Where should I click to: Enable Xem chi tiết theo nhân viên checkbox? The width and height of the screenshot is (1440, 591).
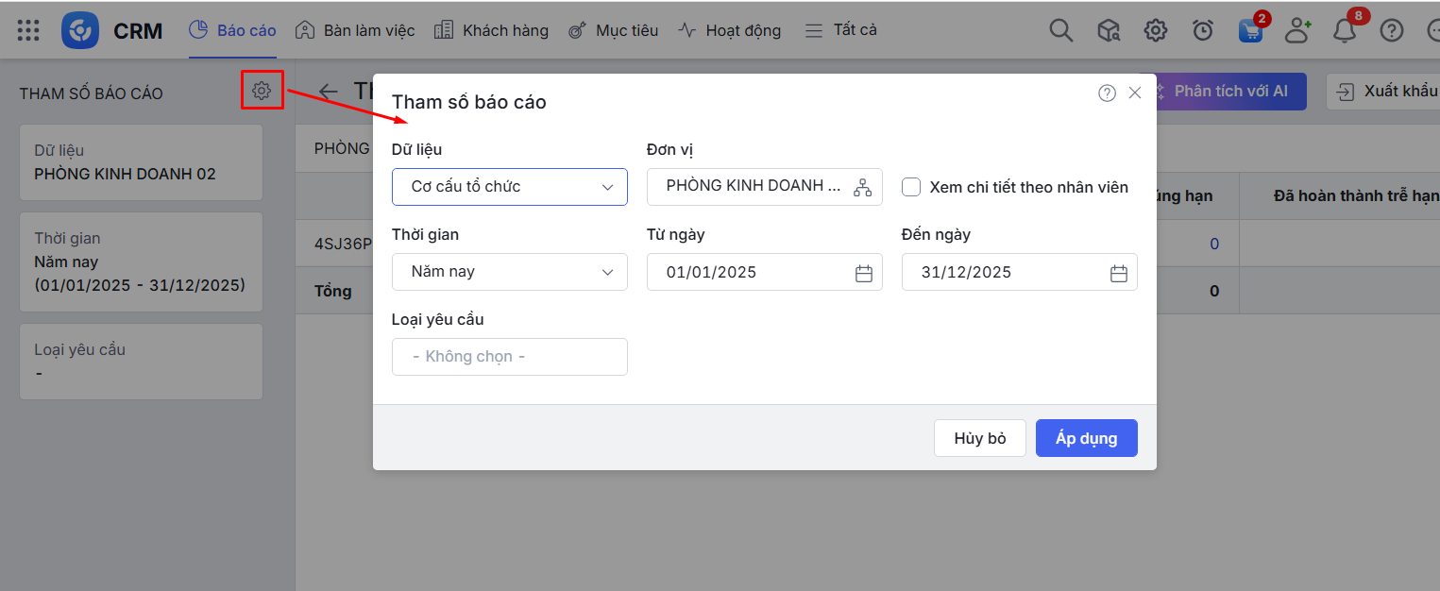pyautogui.click(x=911, y=187)
